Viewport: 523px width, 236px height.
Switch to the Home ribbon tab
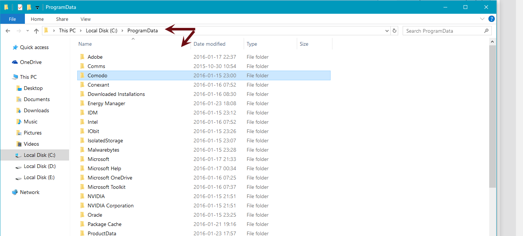click(x=37, y=19)
